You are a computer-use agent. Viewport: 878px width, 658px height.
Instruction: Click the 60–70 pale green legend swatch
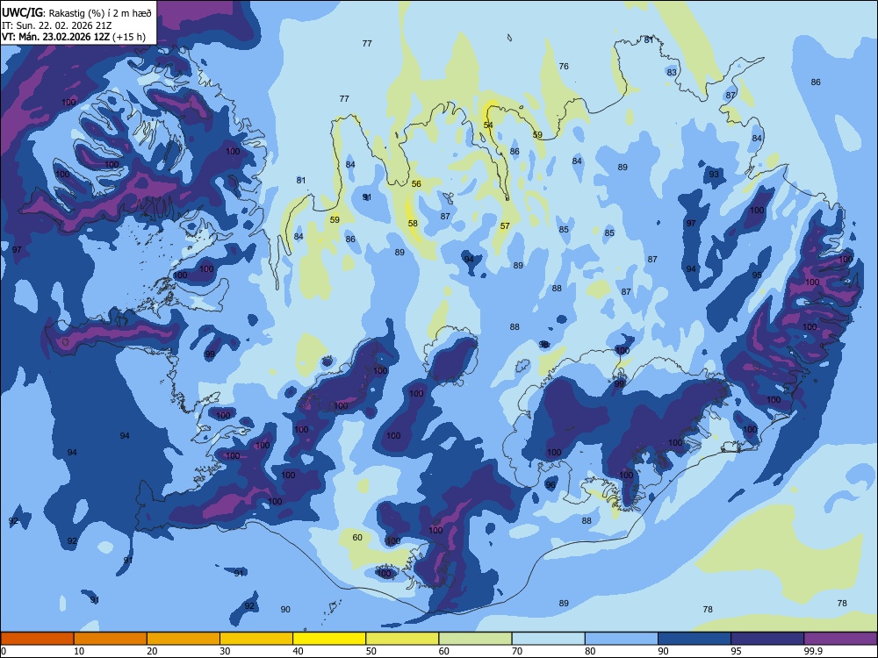pos(475,639)
